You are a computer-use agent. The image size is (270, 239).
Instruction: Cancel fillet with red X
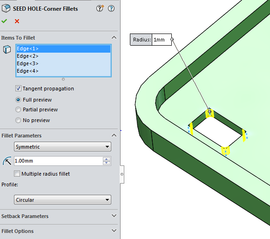pyautogui.click(x=17, y=21)
